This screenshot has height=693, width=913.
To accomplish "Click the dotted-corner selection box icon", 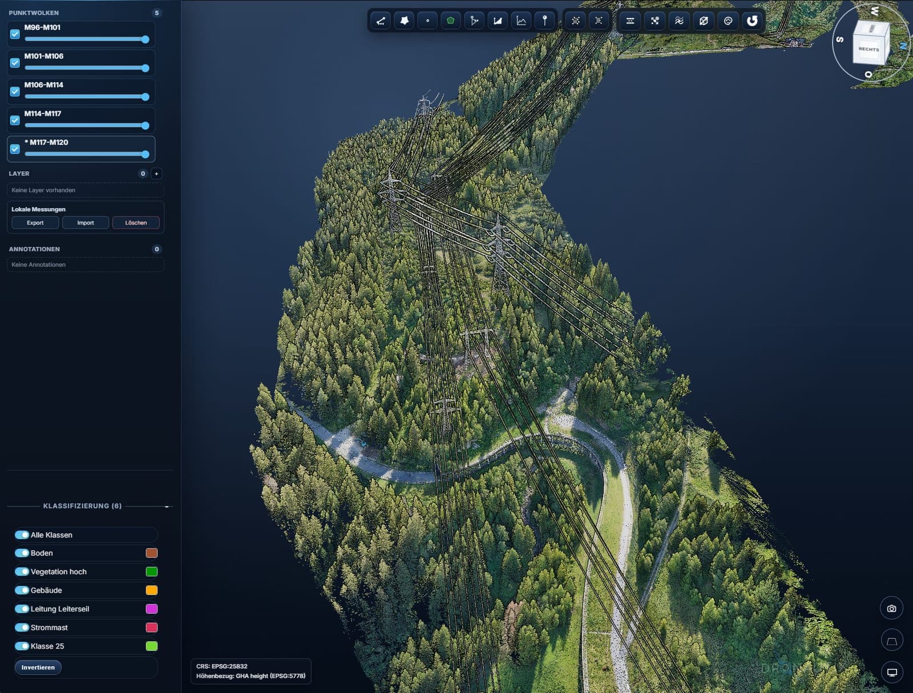I will coord(575,21).
